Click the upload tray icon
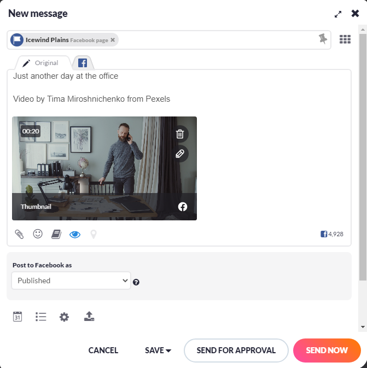 89,316
